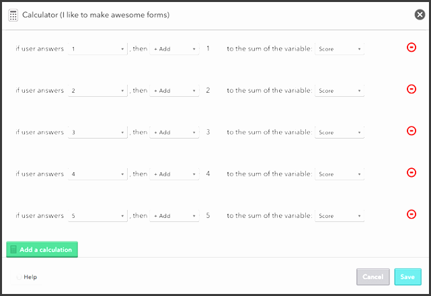Click Add a calculation button
This screenshot has width=431, height=296.
point(42,250)
